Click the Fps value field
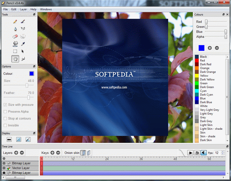The height and width of the screenshot is (181, 231). [218, 153]
